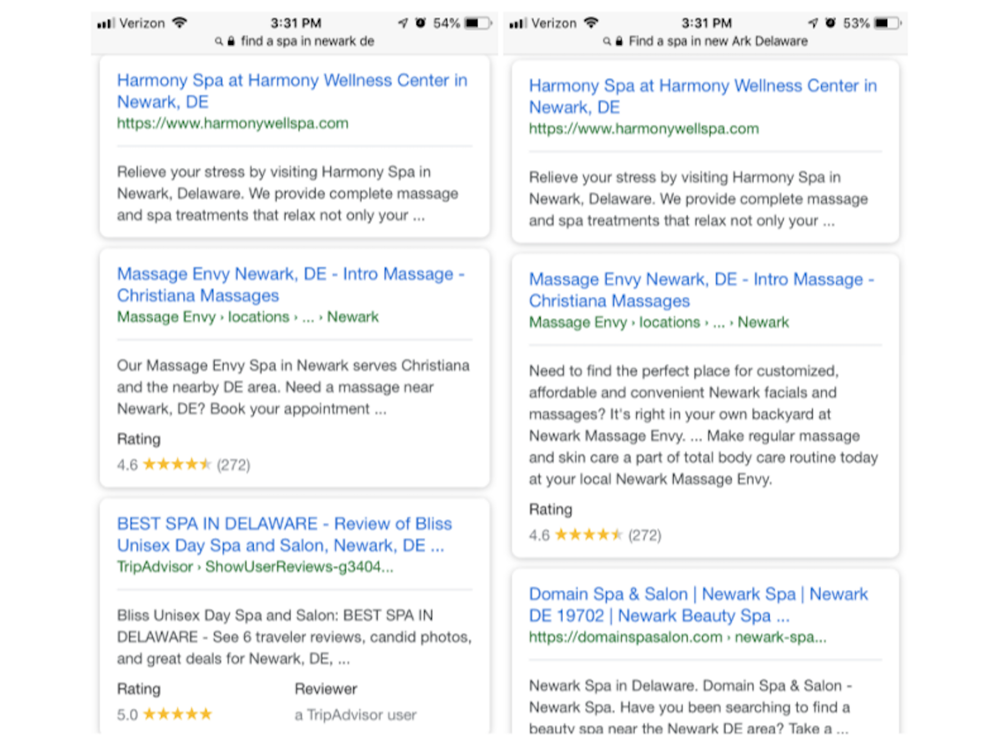
Task: Tap the lock icon in right phone address bar
Action: (x=619, y=41)
